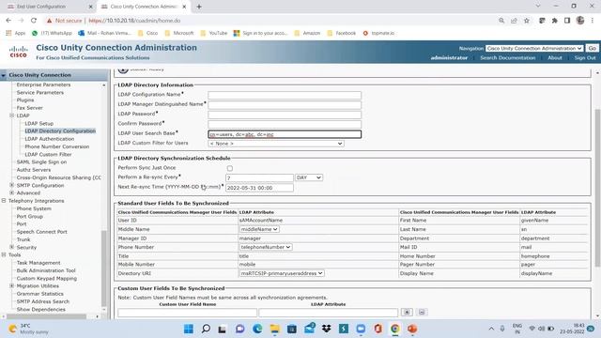
Task: Open the browser zoom magnifier icon
Action: 501,21
